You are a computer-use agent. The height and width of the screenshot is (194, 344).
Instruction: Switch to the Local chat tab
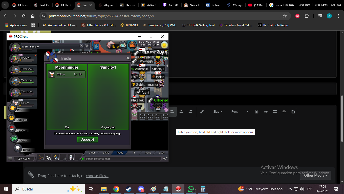(x=162, y=153)
